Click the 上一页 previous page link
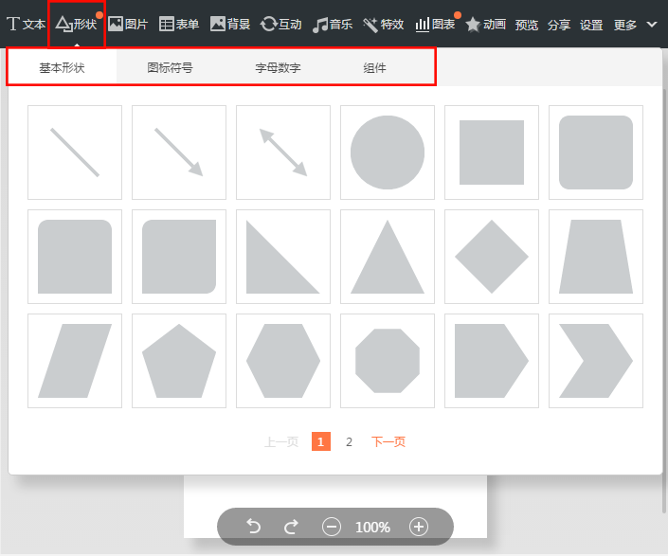668x556 pixels. 281,442
